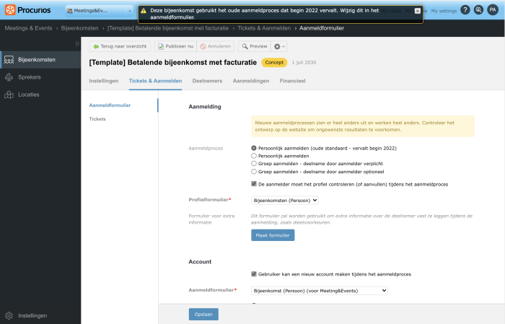Screen dimensions: 505x324
Task: Open the Meetings&Ev... module dropdown
Action: pos(99,11)
